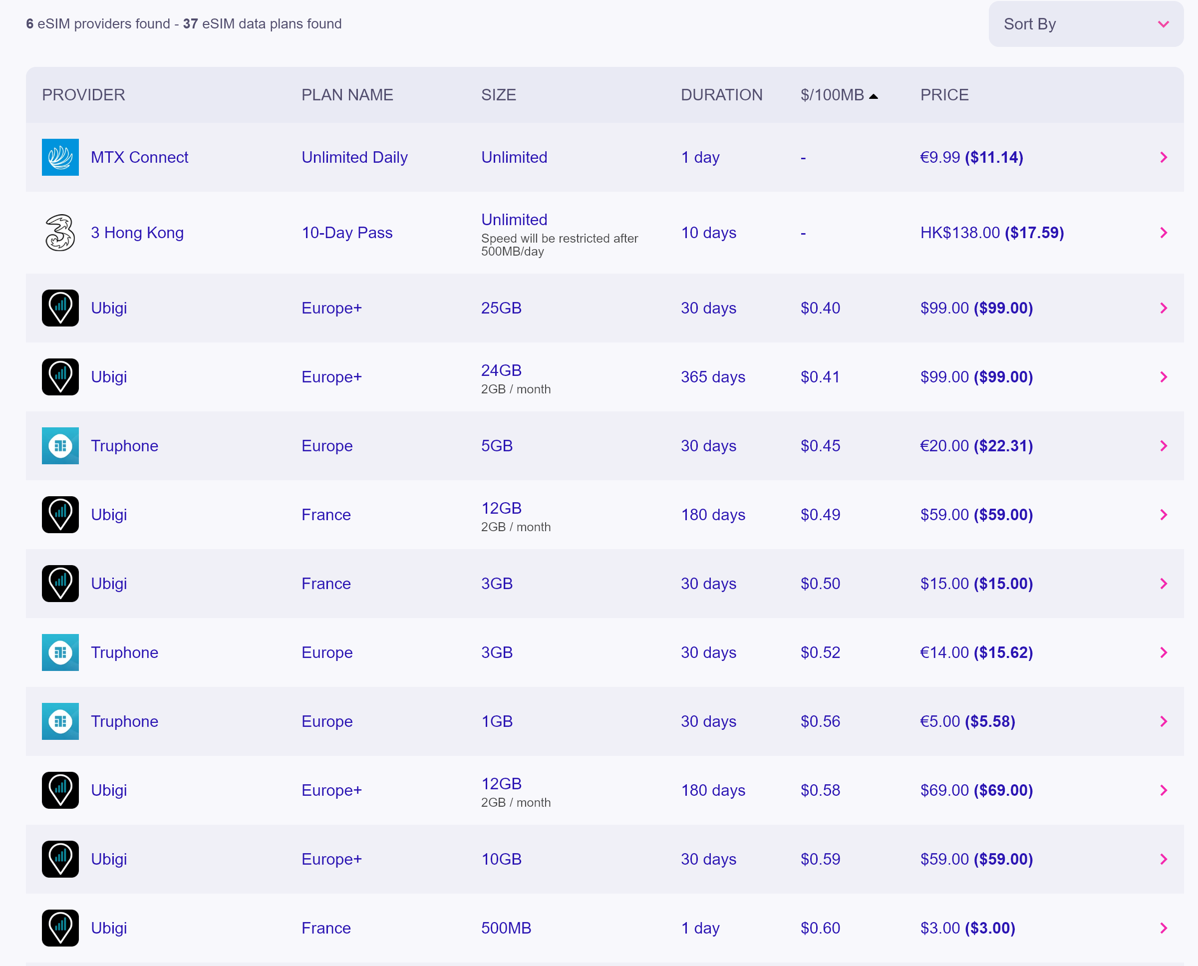The height and width of the screenshot is (966, 1198).
Task: Open the 10-Day Pass plan link
Action: [346, 233]
